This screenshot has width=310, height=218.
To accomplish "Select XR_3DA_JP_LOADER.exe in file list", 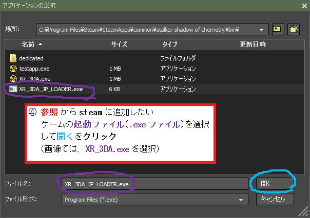I will 51,89.
